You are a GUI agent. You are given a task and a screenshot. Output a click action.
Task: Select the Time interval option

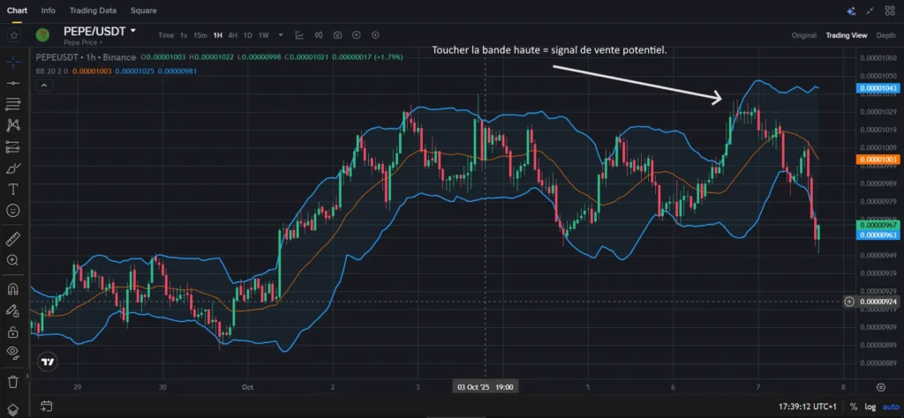[166, 35]
